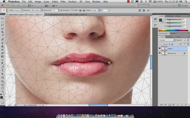The height and width of the screenshot is (118, 190).
Task: Toggle Quick Mask mode in the toolbox
Action: click(3, 102)
